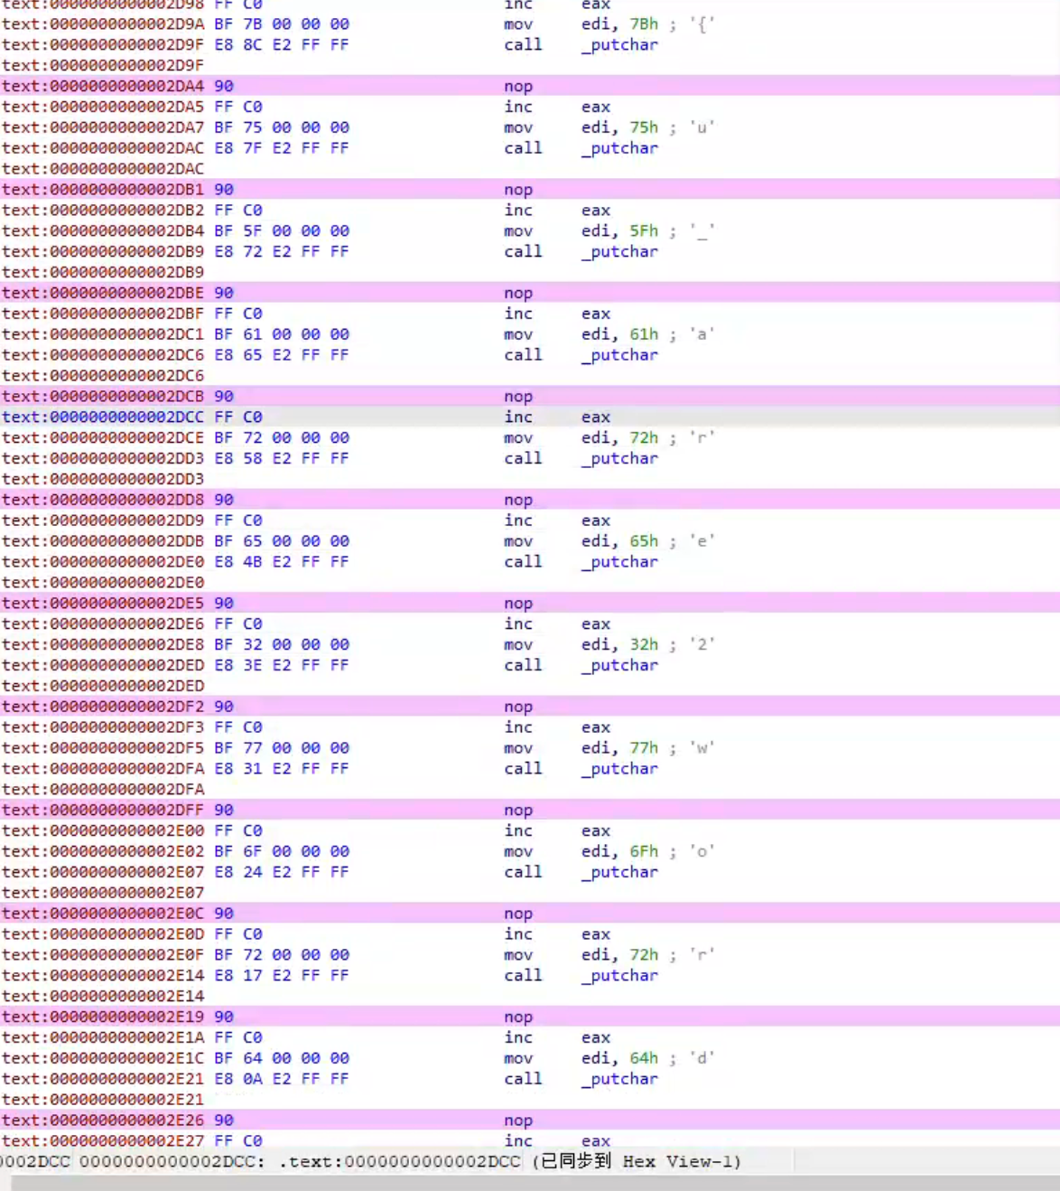Click the 64h operand for 'd'
Screen dimensions: 1060x1191
pyautogui.click(x=644, y=1058)
